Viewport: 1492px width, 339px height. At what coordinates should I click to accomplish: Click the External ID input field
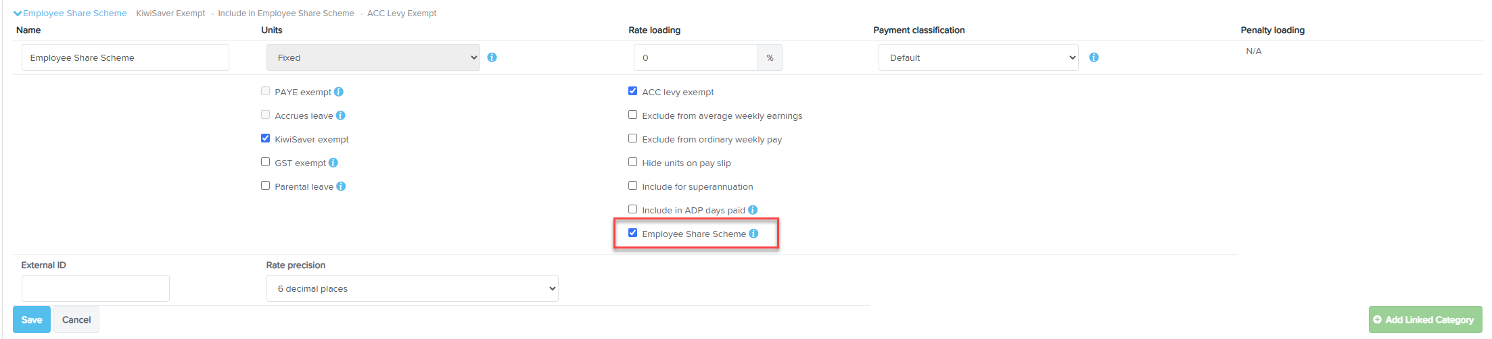(95, 288)
